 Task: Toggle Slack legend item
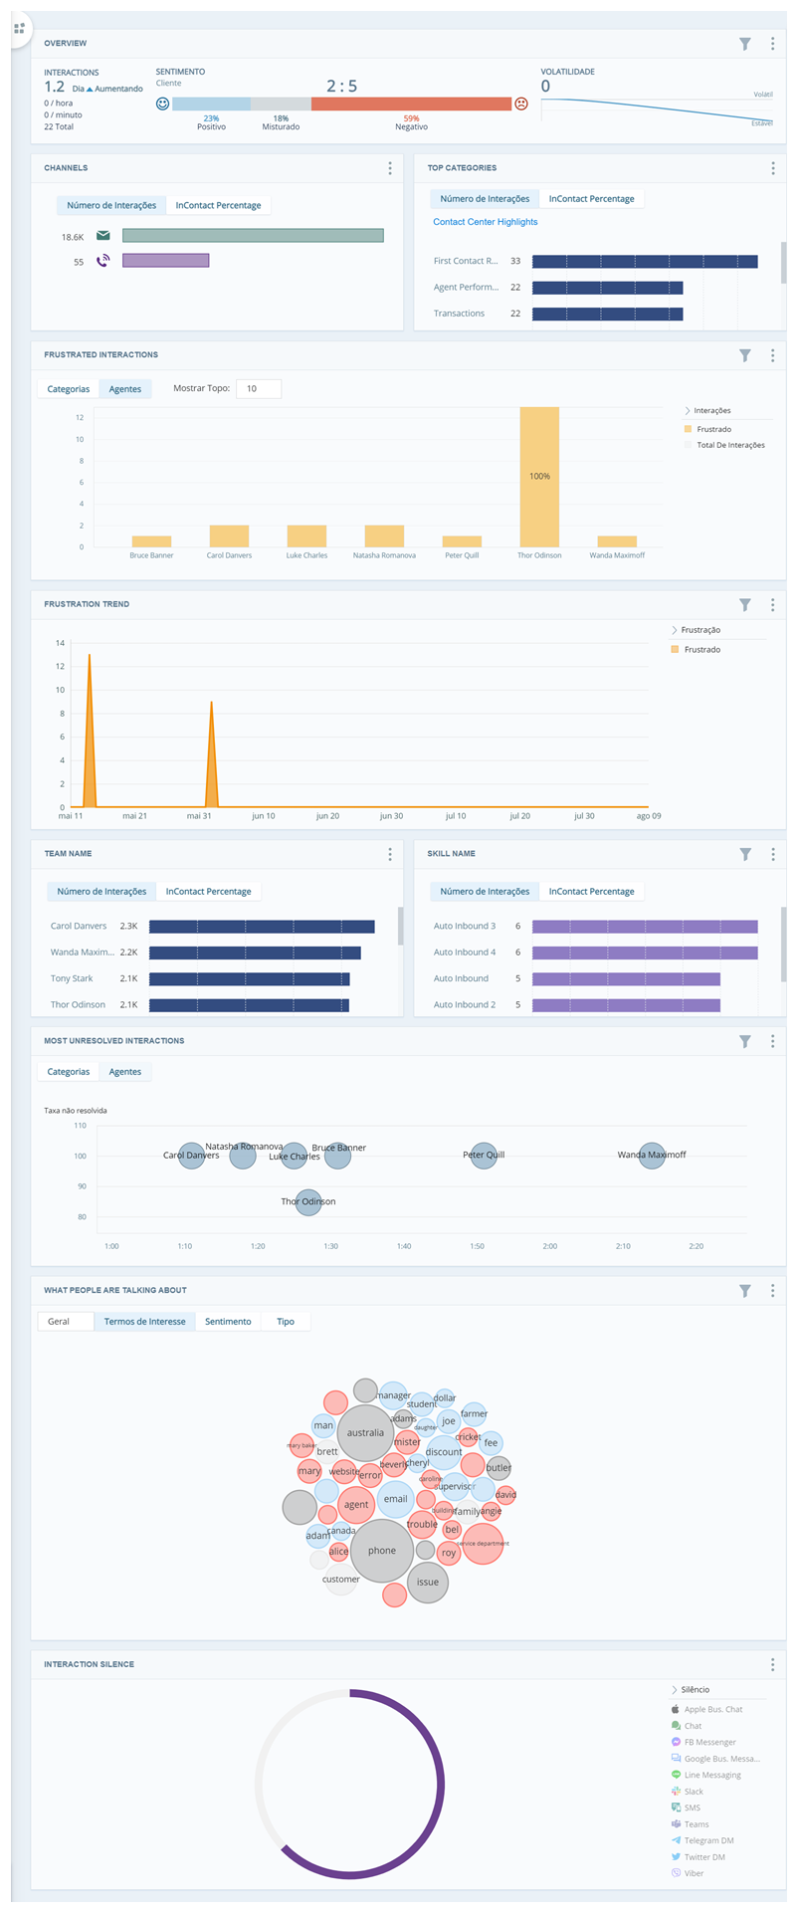tap(688, 1792)
